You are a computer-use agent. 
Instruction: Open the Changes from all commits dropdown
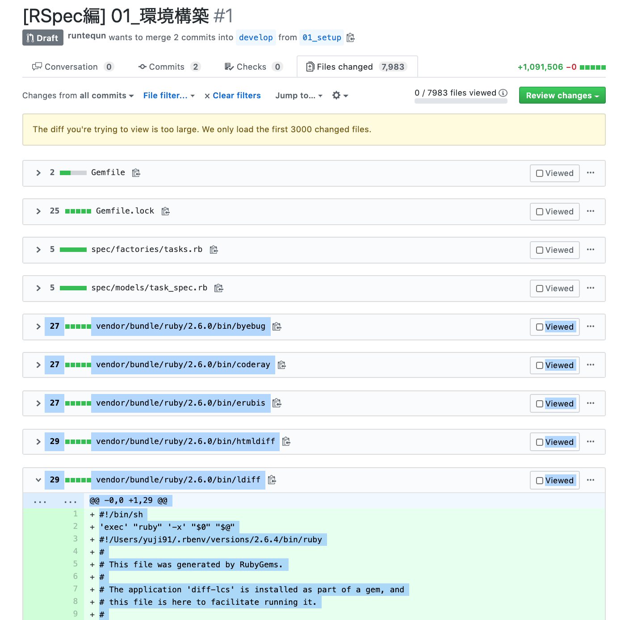(78, 95)
